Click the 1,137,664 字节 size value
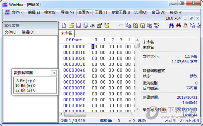Viewport: 203px width, 126px height. [184, 62]
